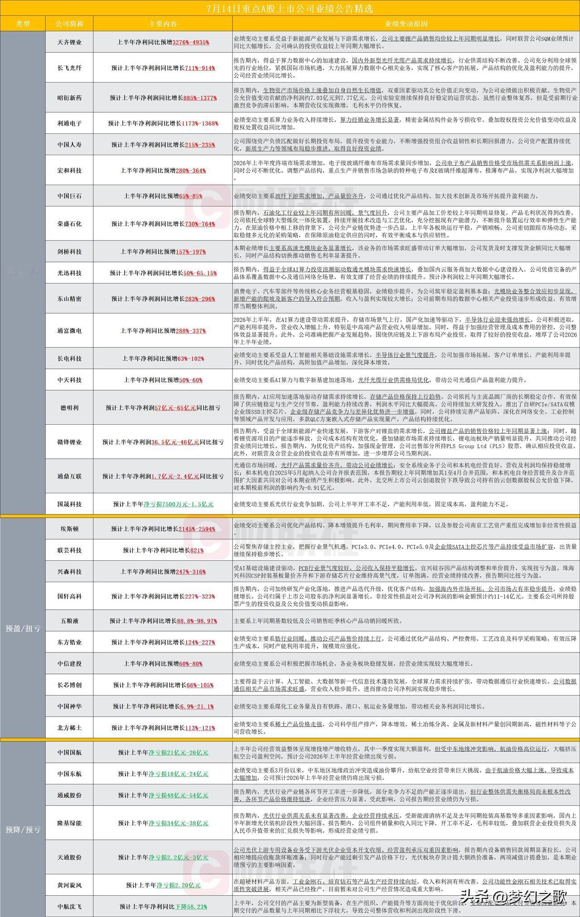Click 中国国航 green 净亏损21亿元-26亿元 text
The image size is (580, 917).
coord(179,752)
